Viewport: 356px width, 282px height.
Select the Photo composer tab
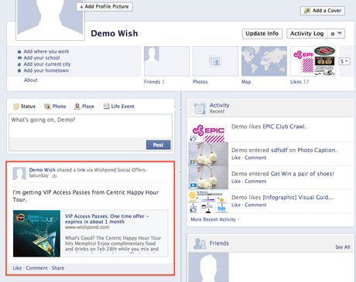click(55, 107)
